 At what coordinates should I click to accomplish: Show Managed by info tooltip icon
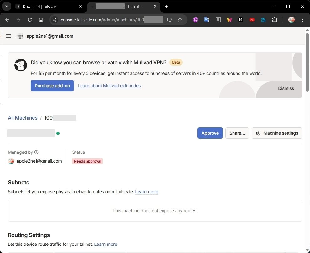[x=36, y=152]
